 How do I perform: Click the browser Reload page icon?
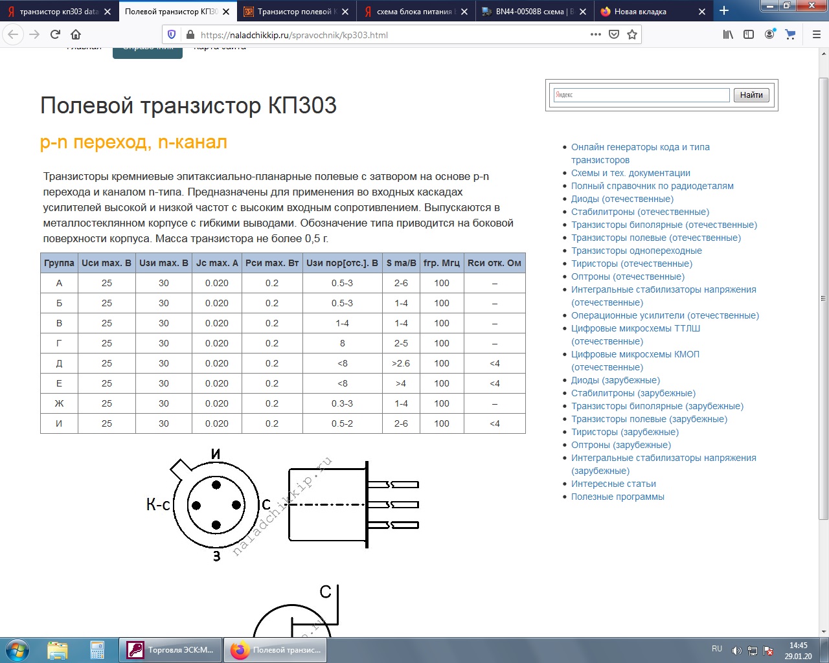[56, 35]
